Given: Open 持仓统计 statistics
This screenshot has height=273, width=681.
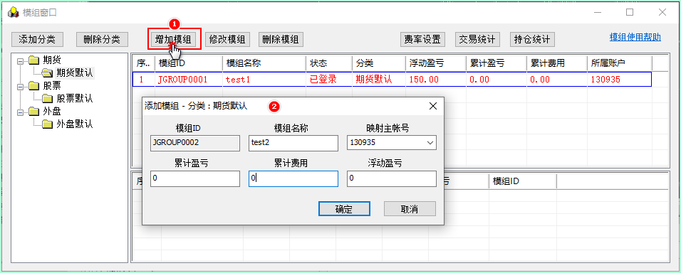Looking at the screenshot, I should [x=532, y=39].
